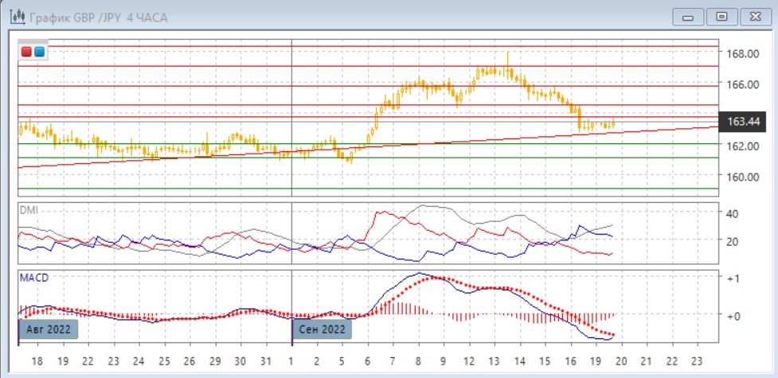
Task: Click the 168.00 price axis label
Action: point(741,53)
